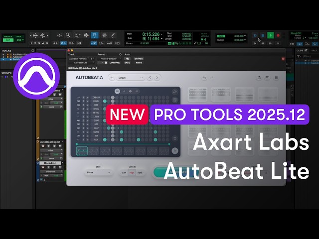Select the Pencil tool
Viewport: 319px width, 239px height.
pos(113,35)
